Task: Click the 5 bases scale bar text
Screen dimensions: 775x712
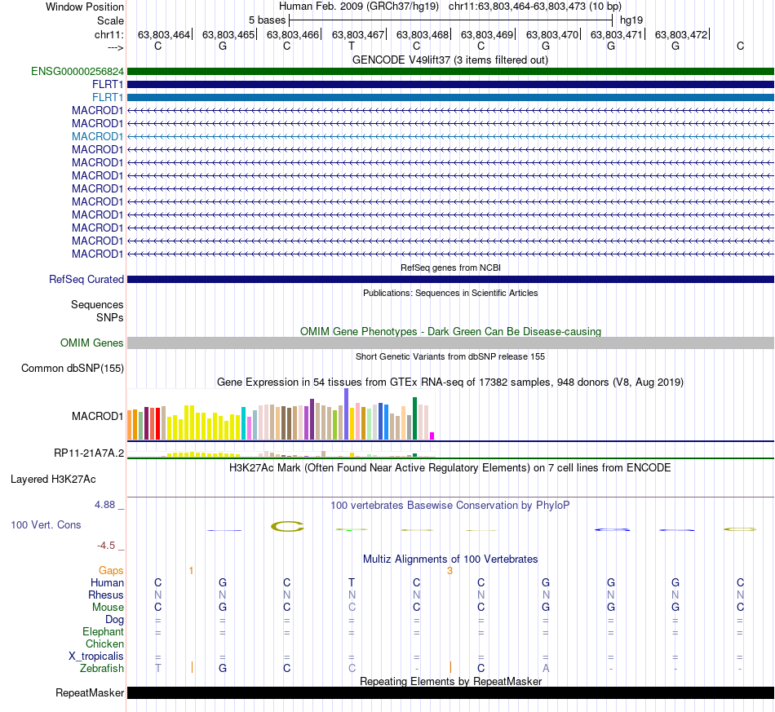Action: (x=267, y=20)
